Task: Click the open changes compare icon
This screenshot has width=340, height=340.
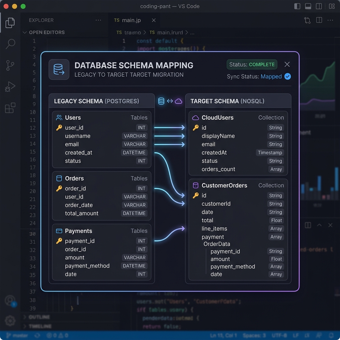Action: [307, 20]
